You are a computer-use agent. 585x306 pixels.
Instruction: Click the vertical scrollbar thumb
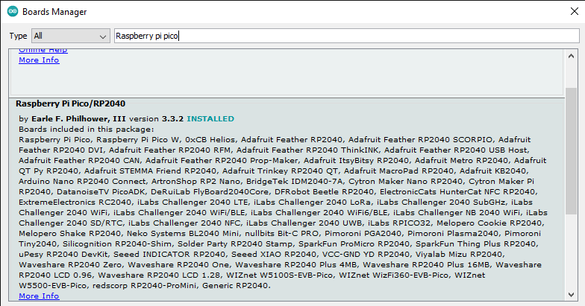[x=571, y=151]
